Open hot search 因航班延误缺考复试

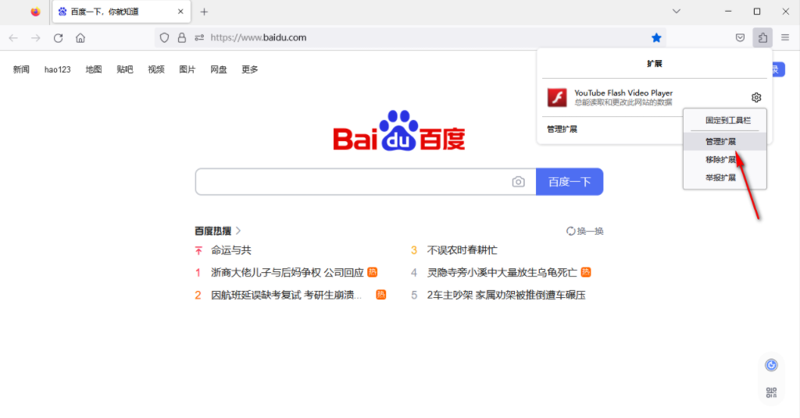[x=286, y=295]
